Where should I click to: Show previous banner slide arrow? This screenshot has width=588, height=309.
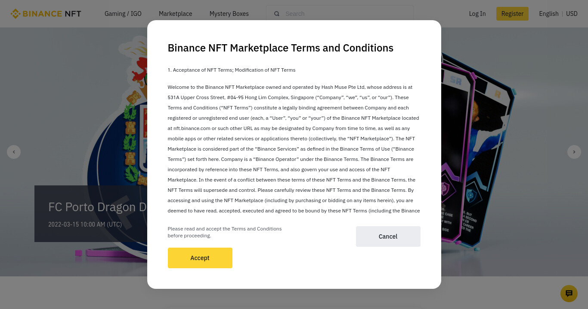coord(14,152)
